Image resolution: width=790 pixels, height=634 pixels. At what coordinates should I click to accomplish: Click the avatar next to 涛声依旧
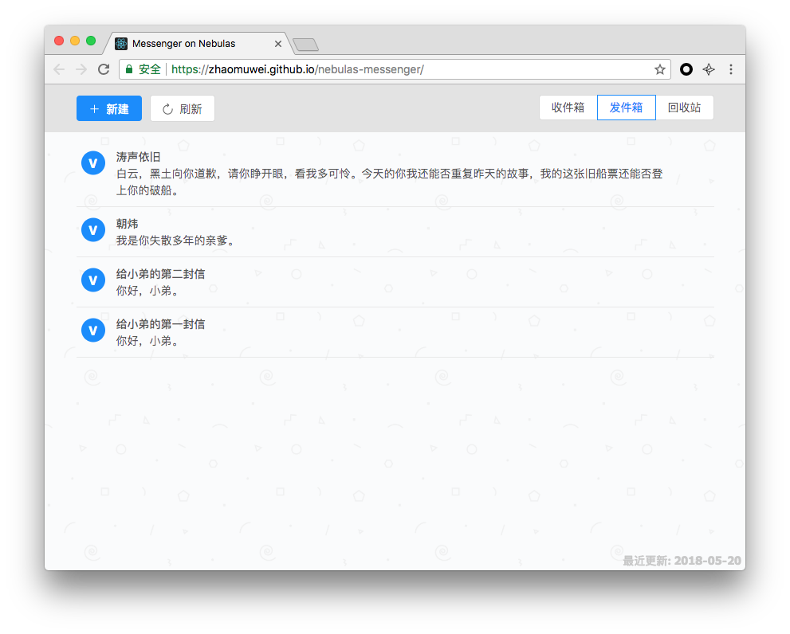coord(93,163)
